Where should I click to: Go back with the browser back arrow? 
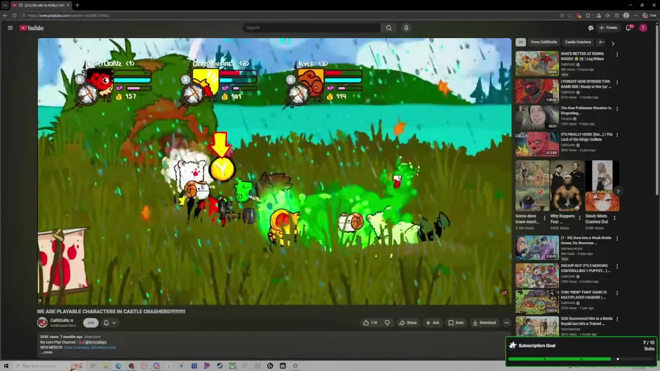(5, 15)
